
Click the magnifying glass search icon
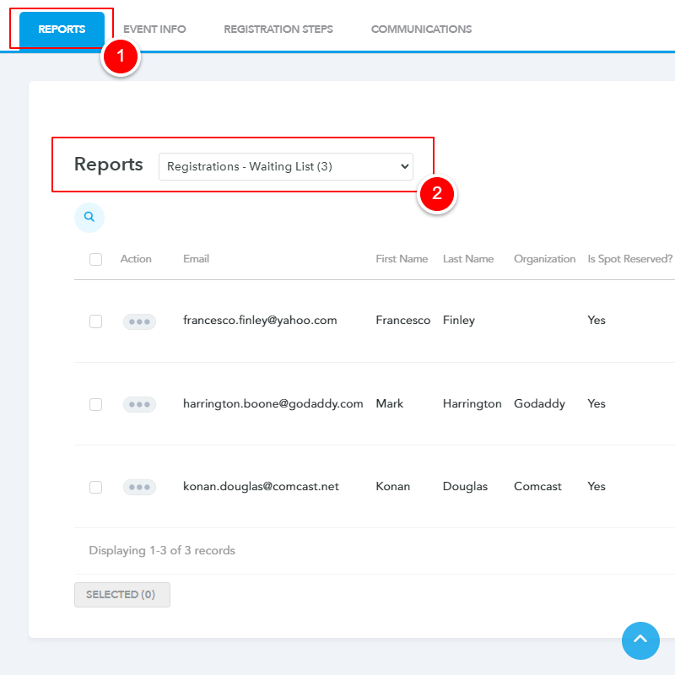coord(89,217)
